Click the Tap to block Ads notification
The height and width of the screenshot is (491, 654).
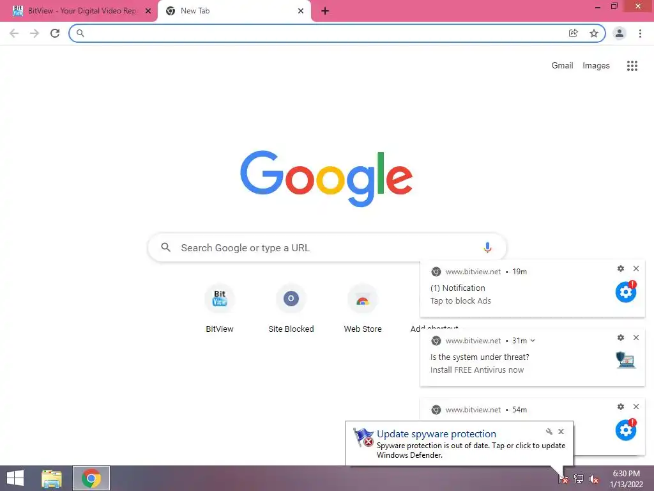pyautogui.click(x=532, y=288)
